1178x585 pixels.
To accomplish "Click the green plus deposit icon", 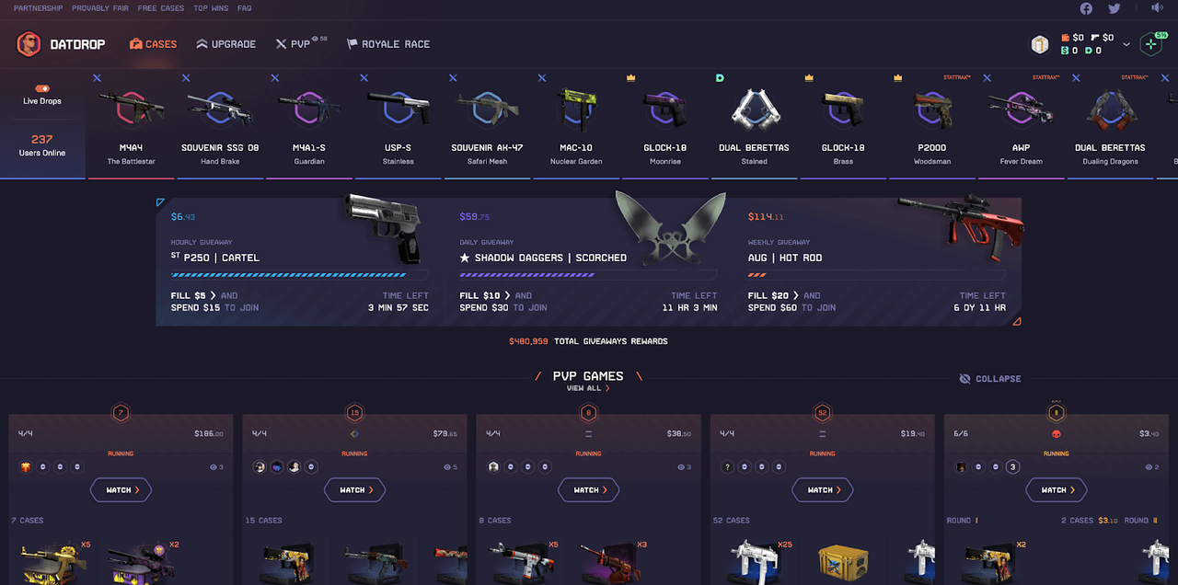I will click(x=1150, y=44).
